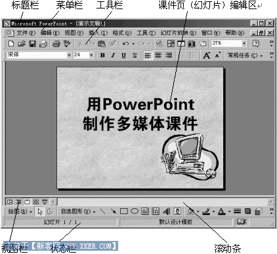Screen dimensions: 277x254
Task: Expand the 宋体 font name dropdown
Action: point(69,55)
